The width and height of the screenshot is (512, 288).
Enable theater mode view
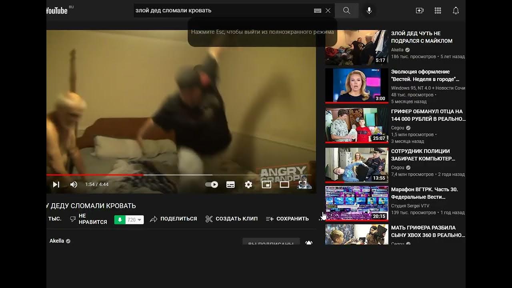tap(284, 184)
